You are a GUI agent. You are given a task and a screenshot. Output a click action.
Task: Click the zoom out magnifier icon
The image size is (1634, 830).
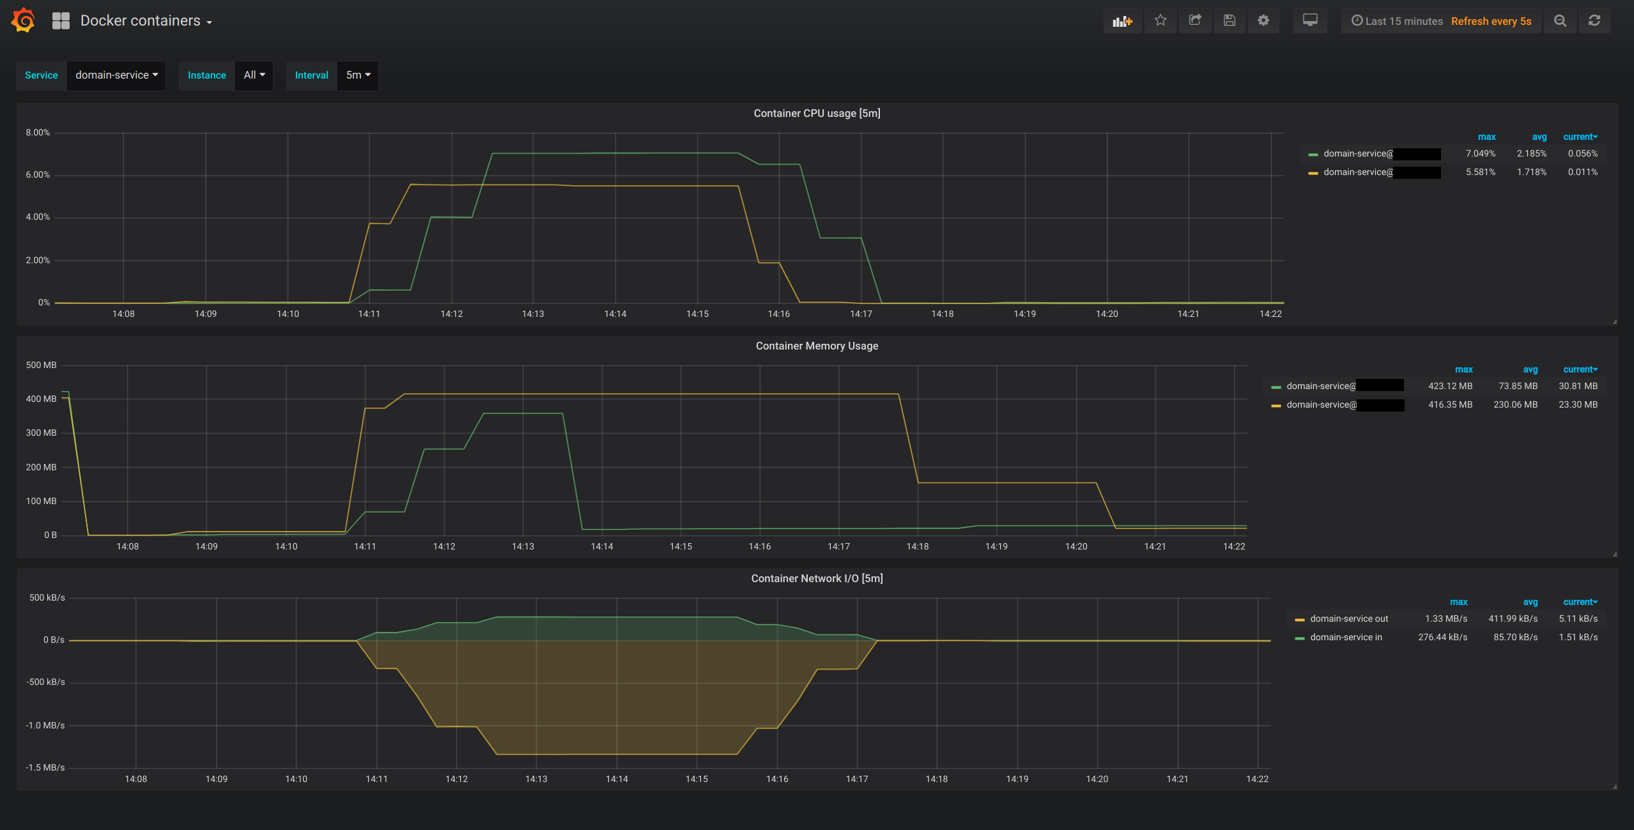click(1560, 21)
